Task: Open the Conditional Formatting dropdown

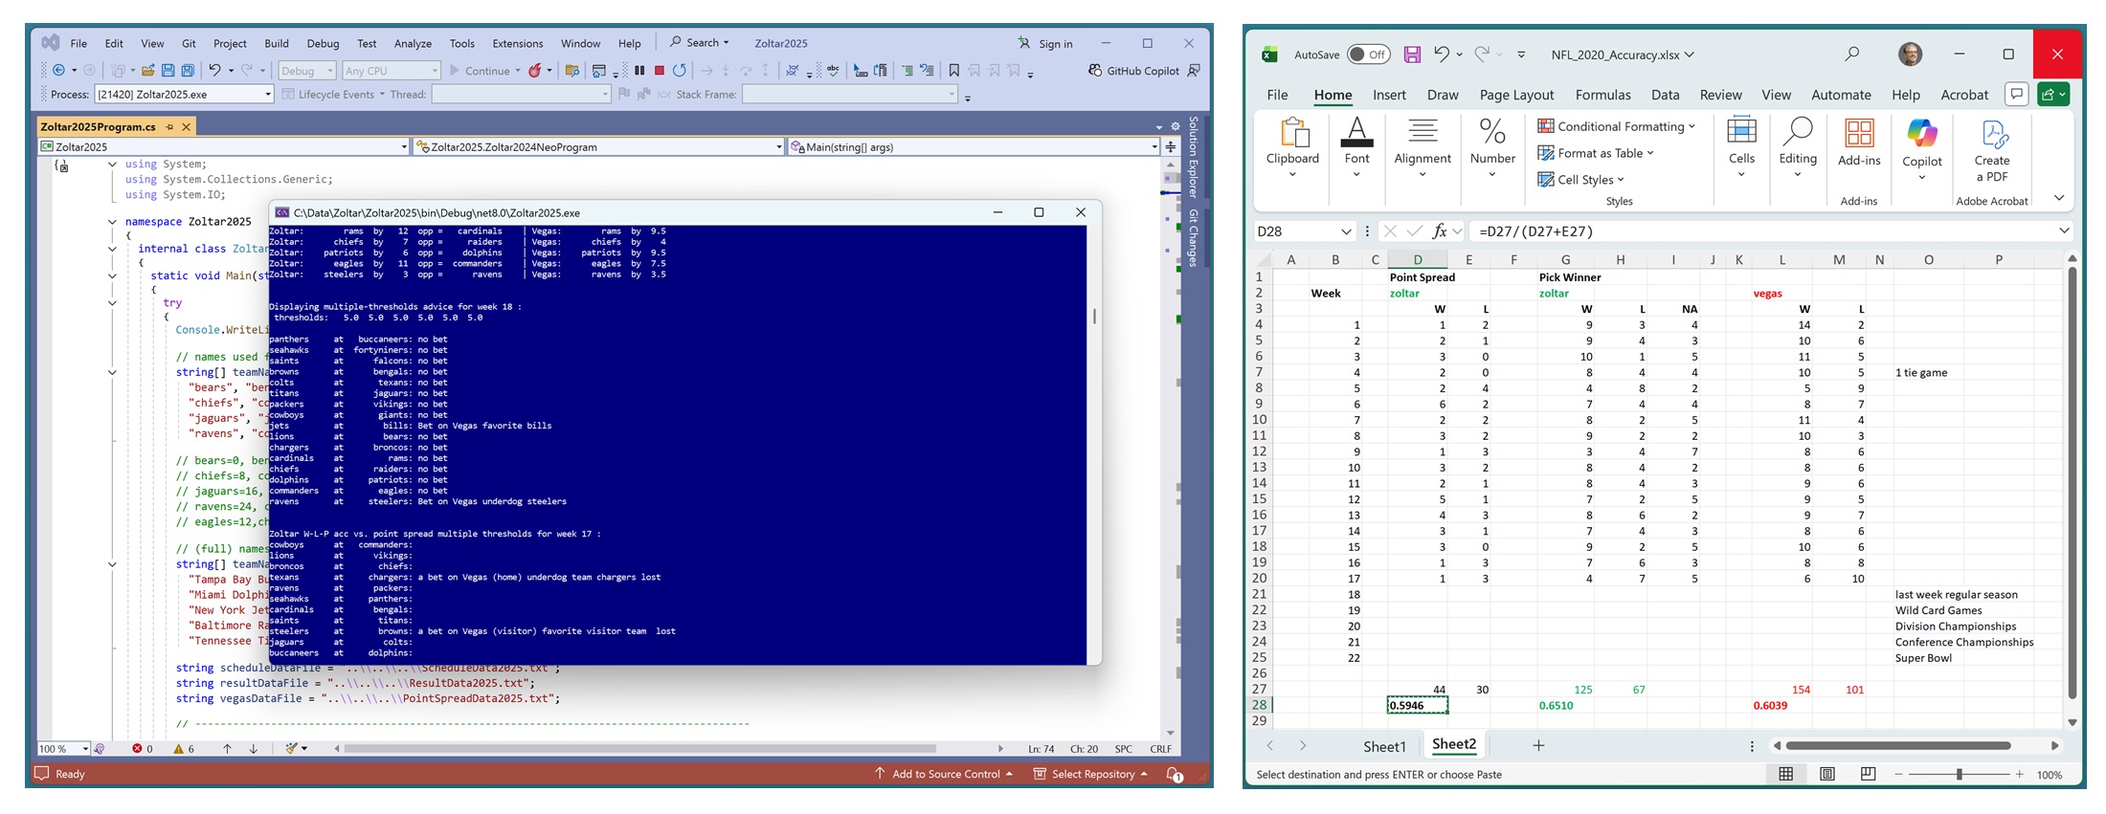Action: click(x=1616, y=126)
